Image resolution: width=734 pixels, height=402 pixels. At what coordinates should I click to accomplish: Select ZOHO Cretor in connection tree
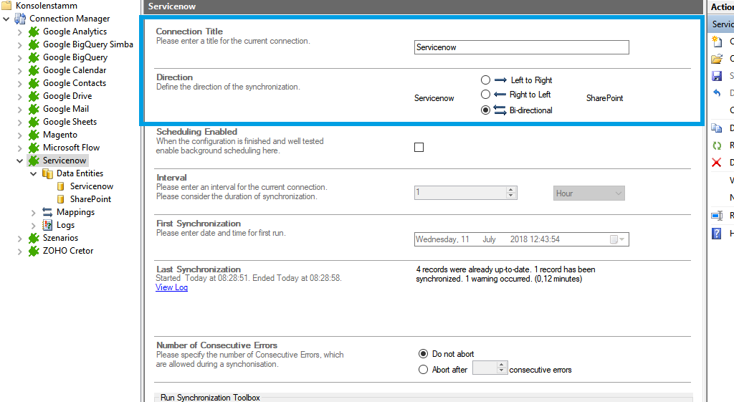tap(67, 251)
